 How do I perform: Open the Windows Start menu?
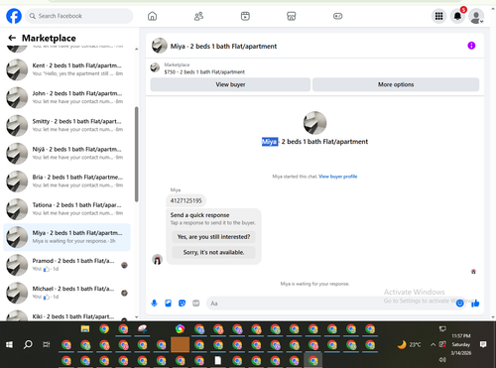point(9,345)
